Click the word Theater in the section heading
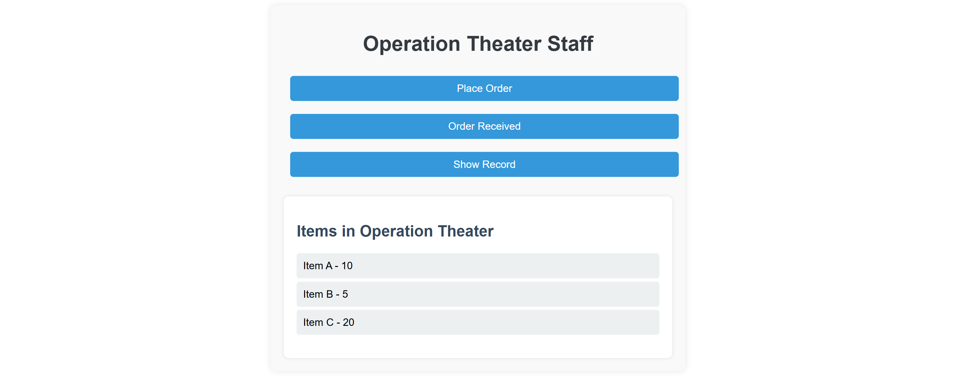 (x=465, y=231)
